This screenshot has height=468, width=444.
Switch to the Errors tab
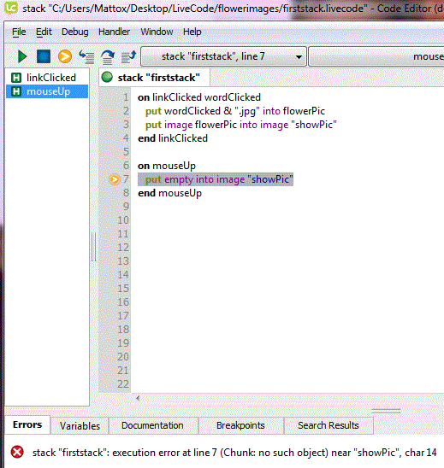click(27, 424)
